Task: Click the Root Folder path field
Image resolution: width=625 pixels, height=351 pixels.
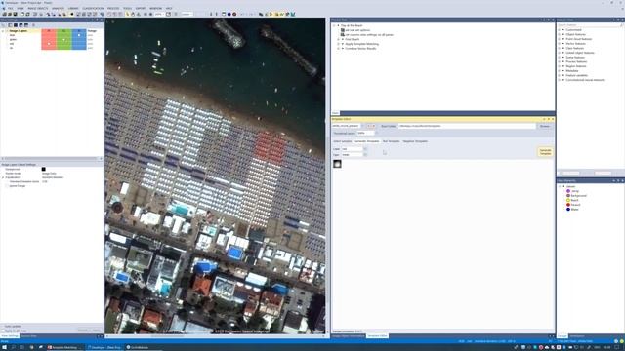Action: click(467, 126)
